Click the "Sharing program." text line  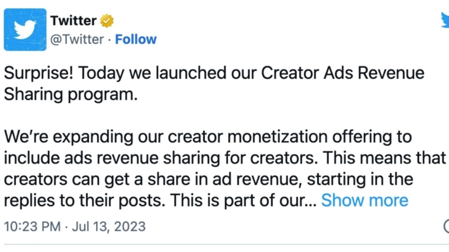pyautogui.click(x=70, y=95)
